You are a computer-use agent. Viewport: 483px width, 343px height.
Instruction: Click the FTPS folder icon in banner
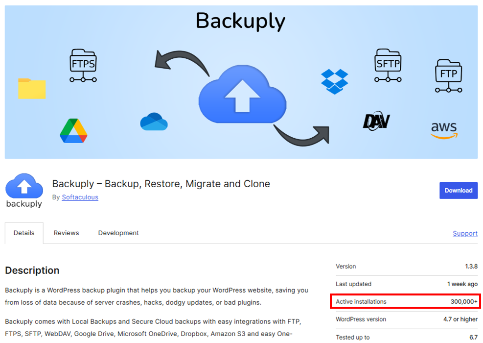tap(82, 64)
